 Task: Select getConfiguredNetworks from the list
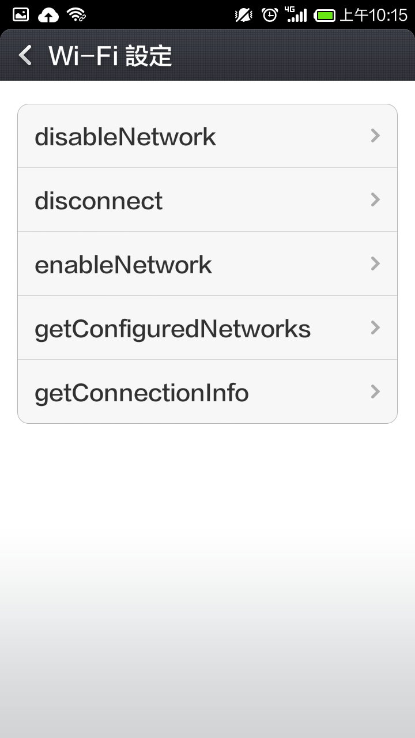207,328
